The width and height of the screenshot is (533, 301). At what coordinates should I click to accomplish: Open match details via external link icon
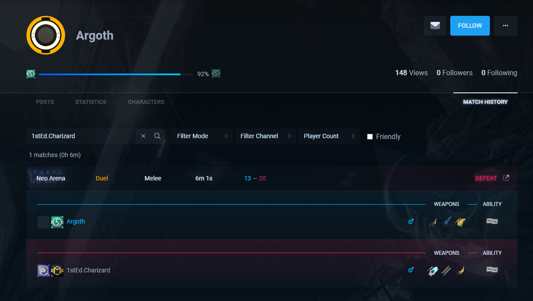(506, 178)
